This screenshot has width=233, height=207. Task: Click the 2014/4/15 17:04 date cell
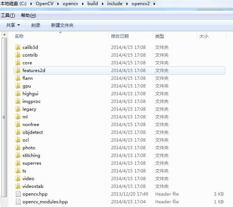pos(128,201)
